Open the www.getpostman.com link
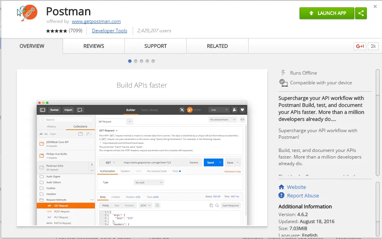The width and height of the screenshot is (382, 239). [96, 21]
